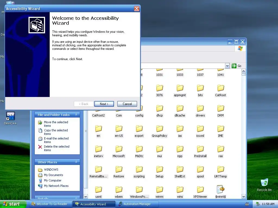Click the taskbar clock showing 11:58 AM
The height and width of the screenshot is (208, 278).
coord(268,204)
